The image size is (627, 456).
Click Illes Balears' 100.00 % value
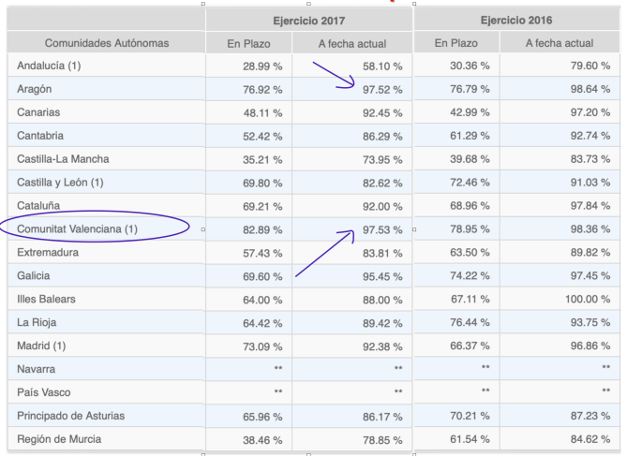point(588,300)
